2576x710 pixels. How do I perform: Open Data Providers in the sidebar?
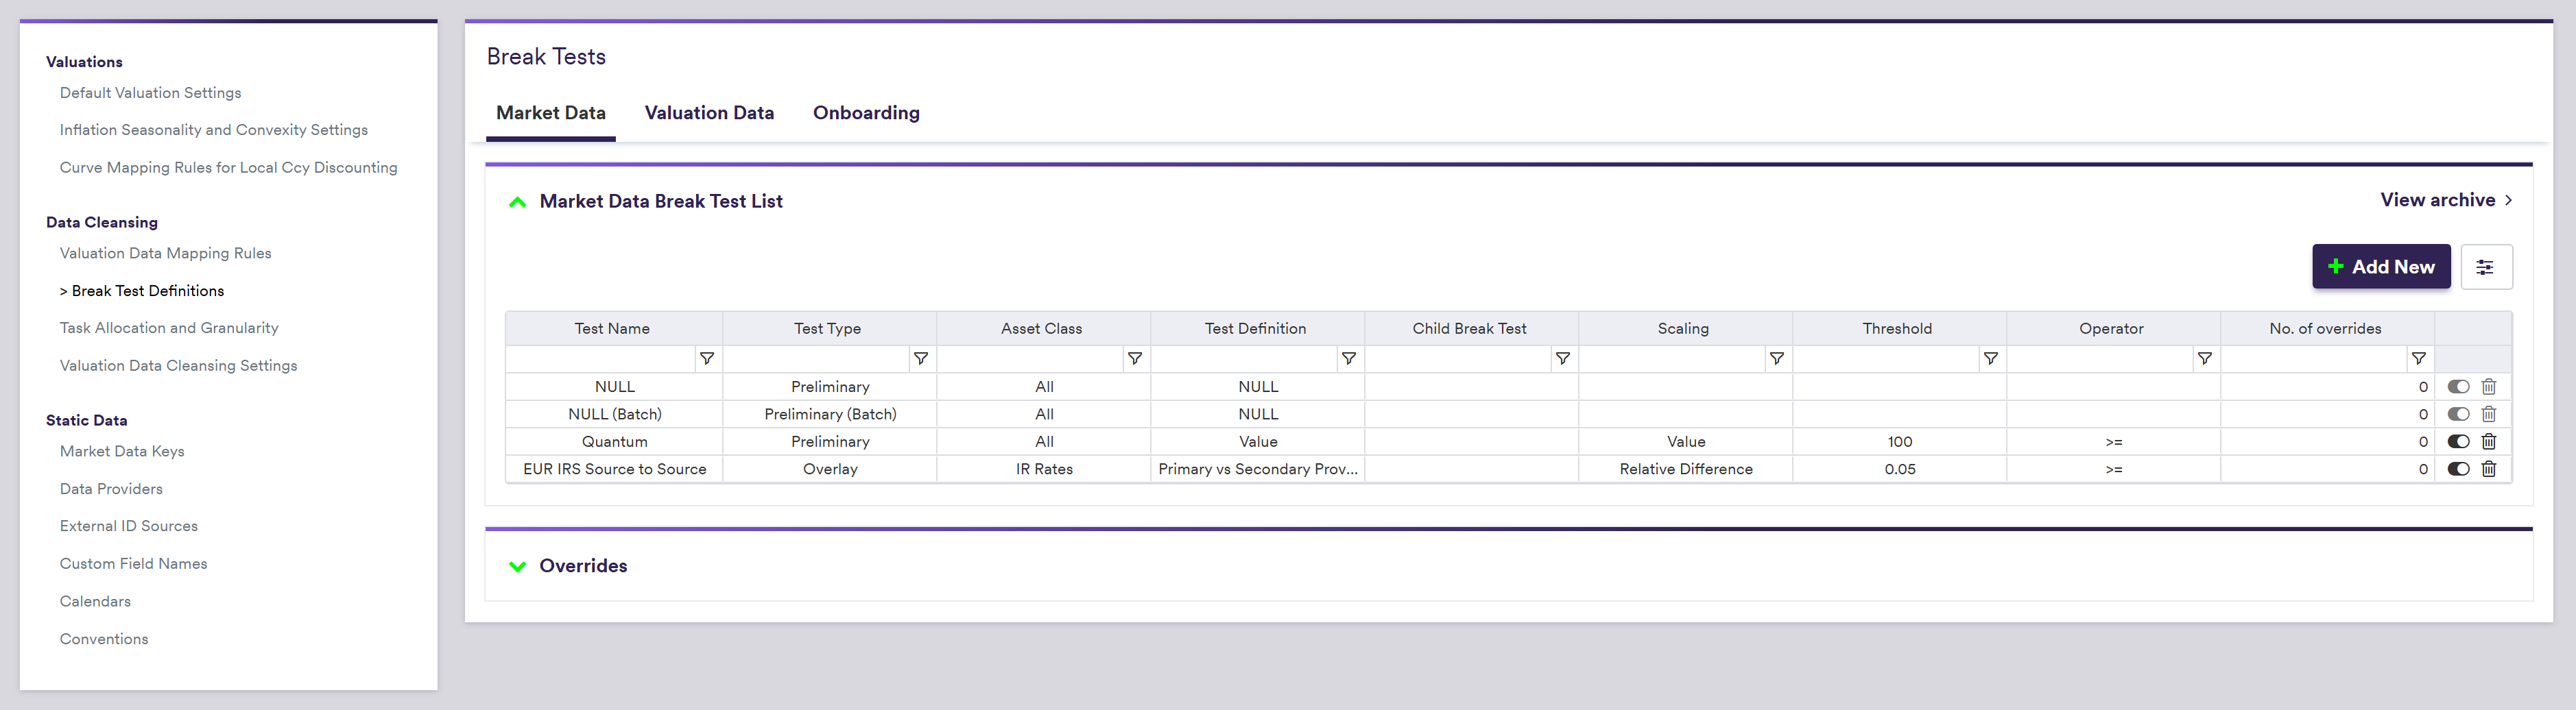(111, 489)
